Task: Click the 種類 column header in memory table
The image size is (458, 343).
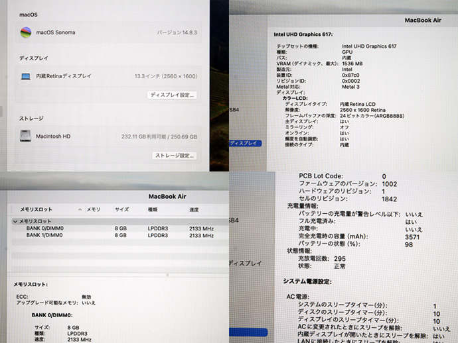Action: pos(153,209)
